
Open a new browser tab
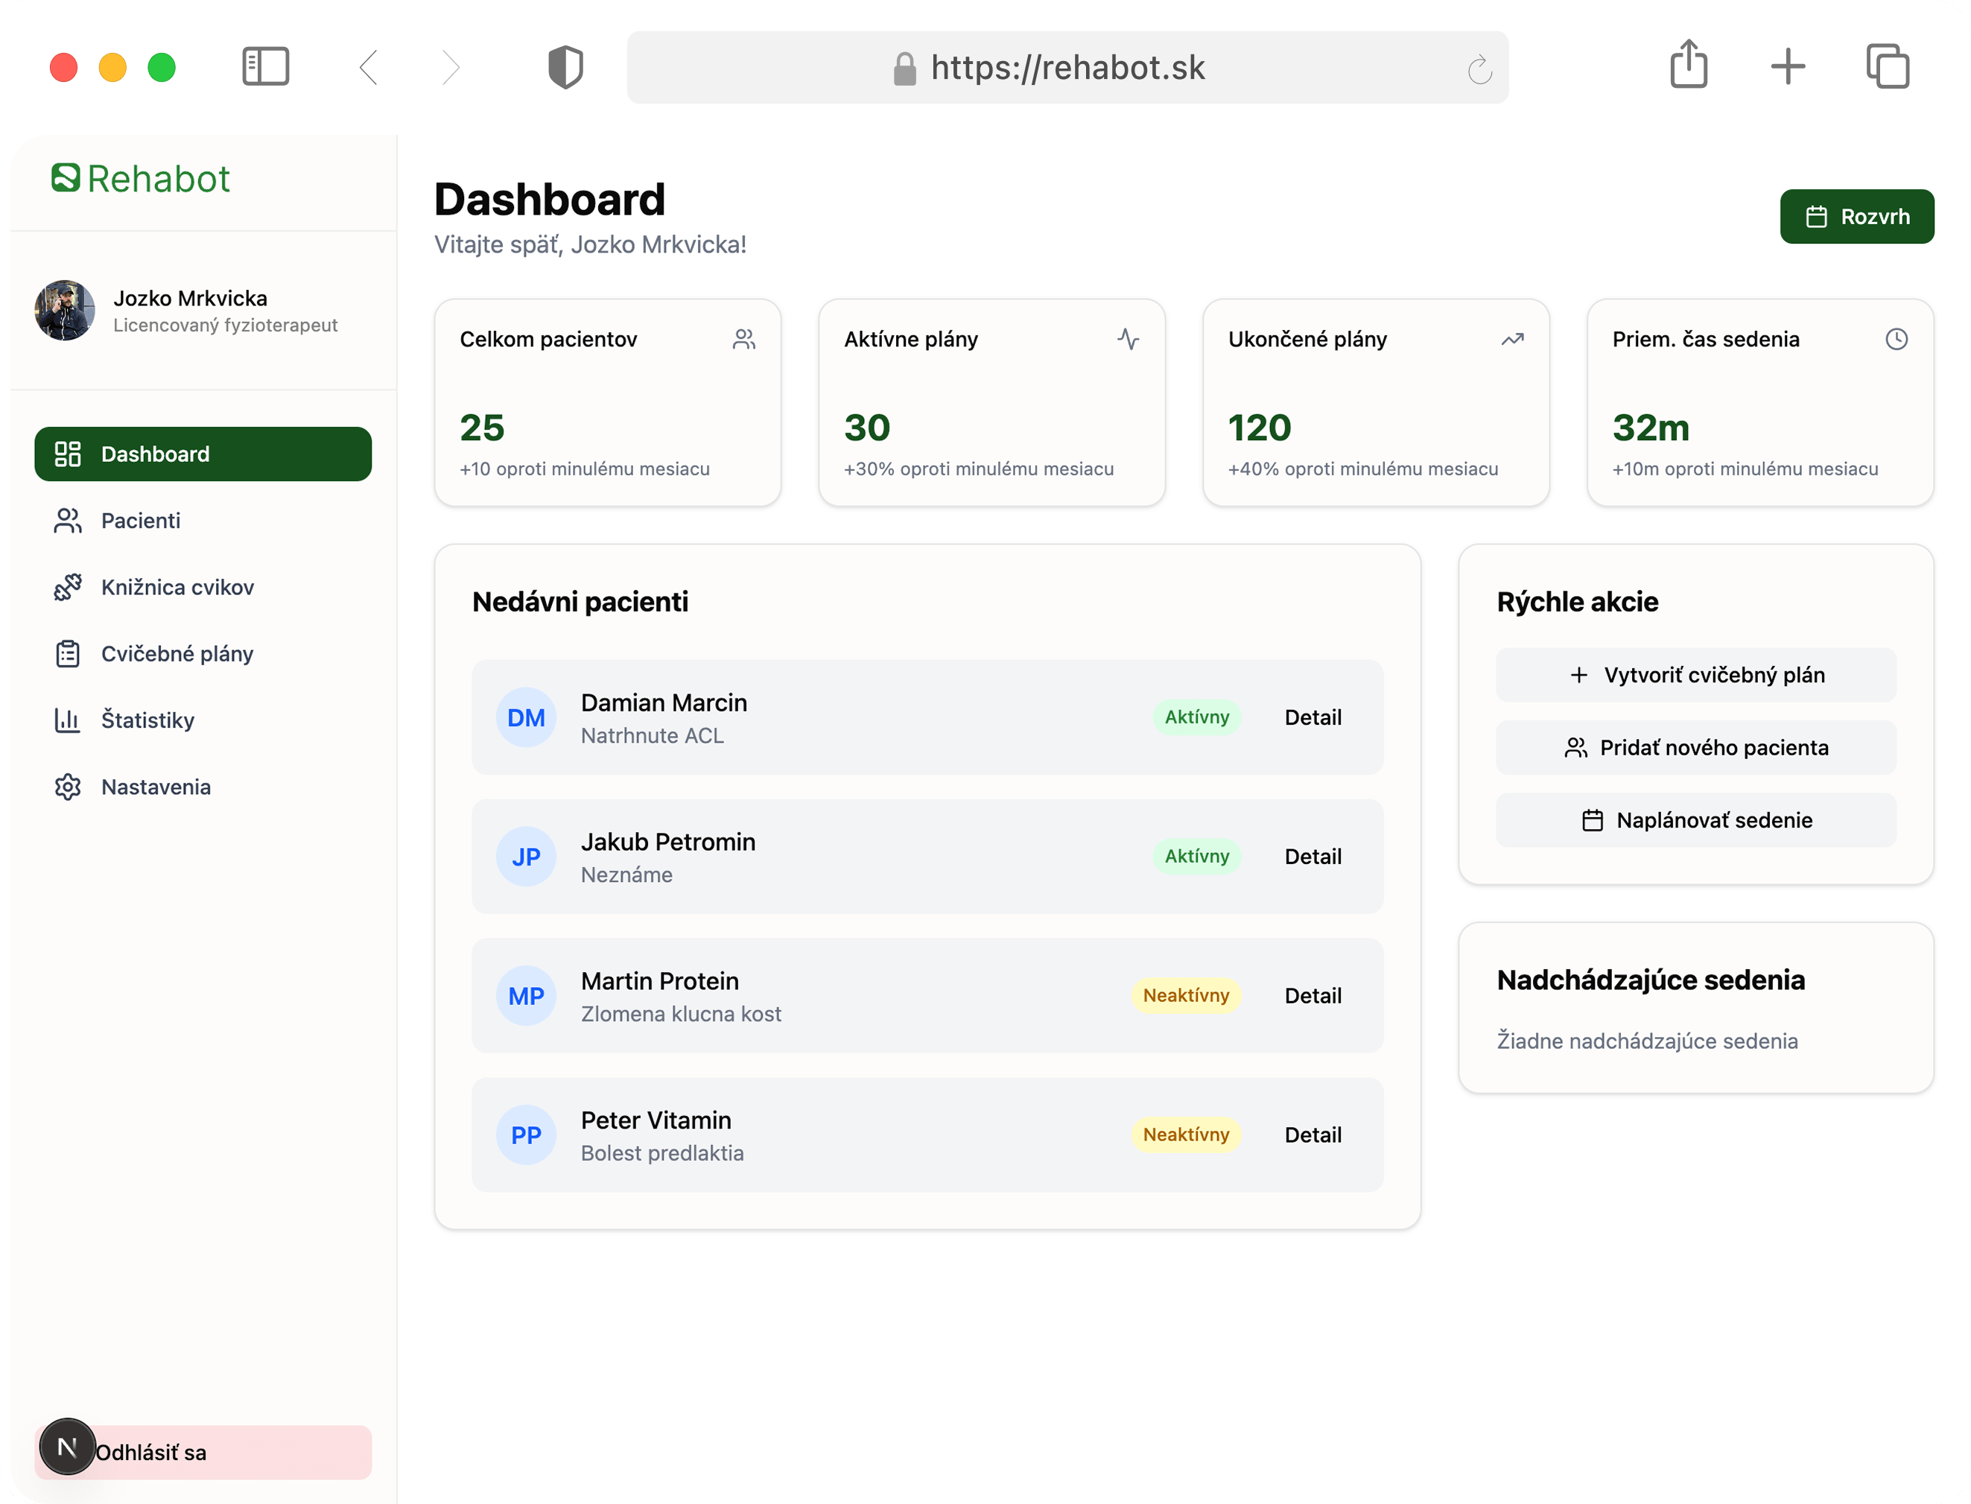tap(1788, 66)
